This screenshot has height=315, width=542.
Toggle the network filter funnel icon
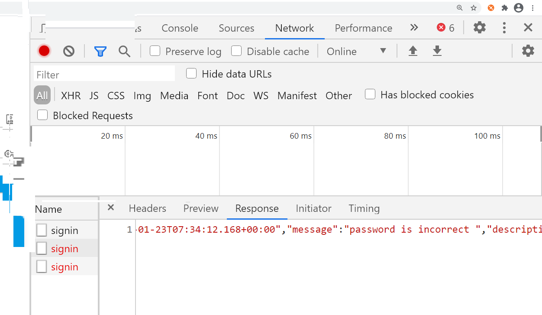click(x=100, y=52)
